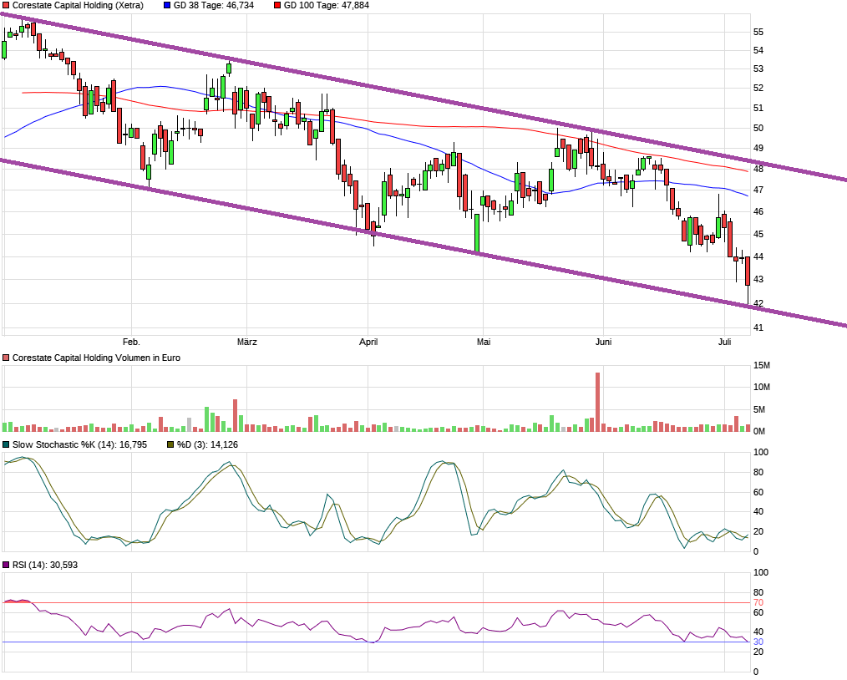The image size is (847, 680).
Task: Select 'Corestate Capital Holding Volumen in Euro' label
Action: pos(96,358)
